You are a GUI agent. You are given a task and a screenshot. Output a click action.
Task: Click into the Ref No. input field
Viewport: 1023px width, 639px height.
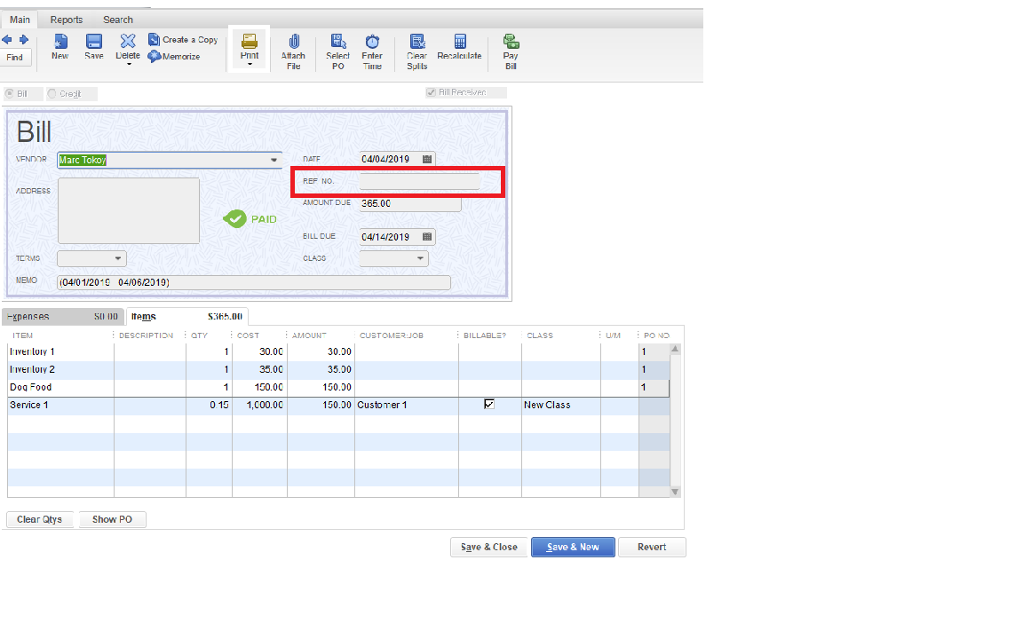click(419, 181)
